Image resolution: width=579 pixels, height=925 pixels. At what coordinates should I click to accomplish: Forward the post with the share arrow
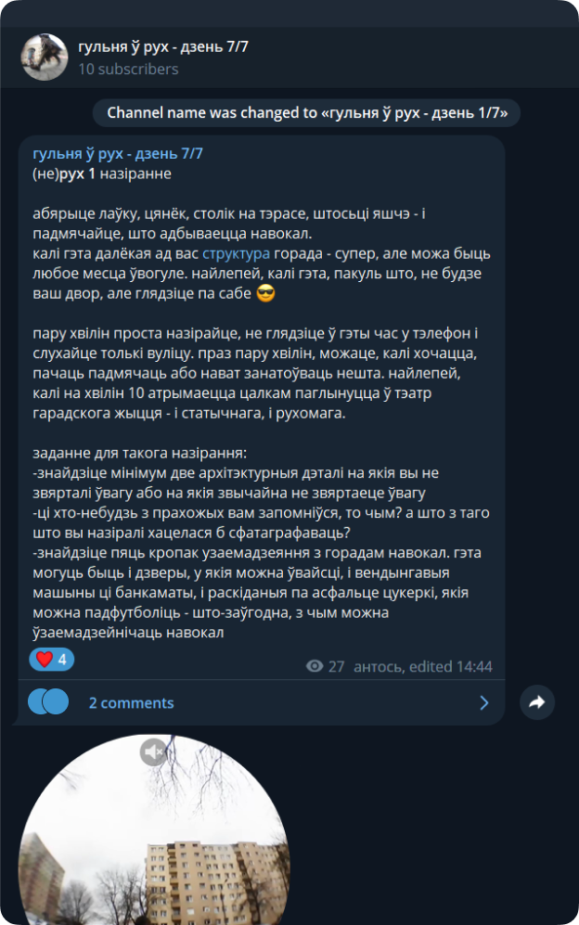pyautogui.click(x=537, y=702)
